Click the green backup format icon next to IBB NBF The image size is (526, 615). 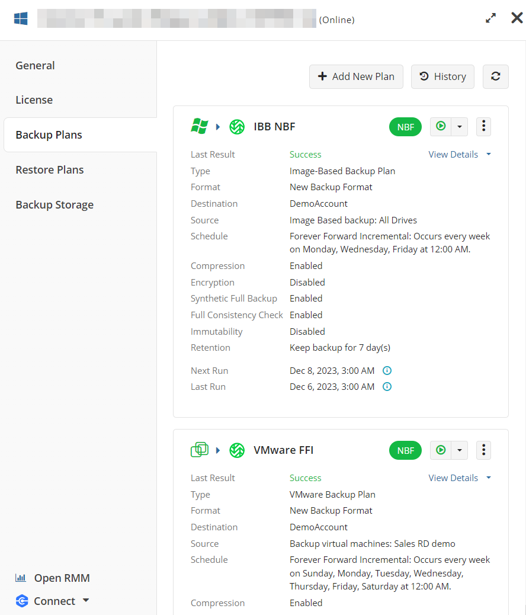point(237,126)
